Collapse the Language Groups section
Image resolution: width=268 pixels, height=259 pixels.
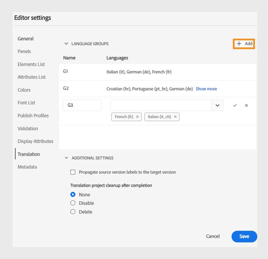click(x=66, y=44)
